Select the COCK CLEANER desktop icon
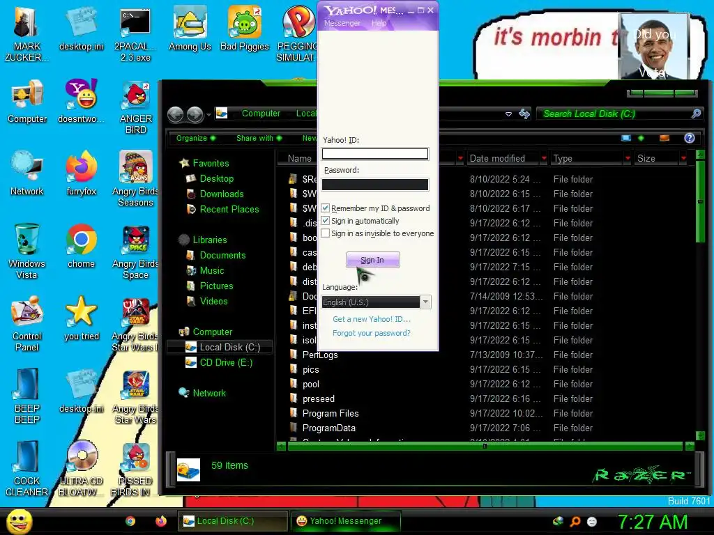Screen dimensions: 714x535 pyautogui.click(x=27, y=468)
